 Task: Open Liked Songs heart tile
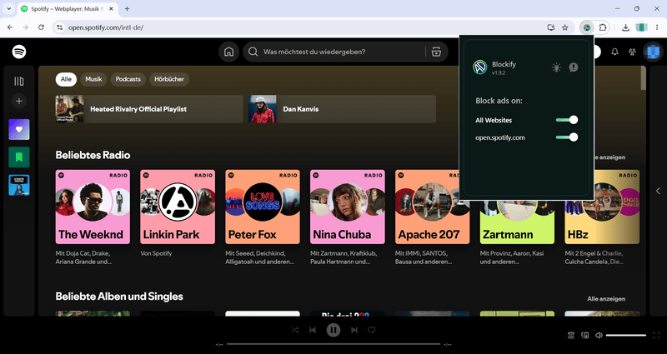(x=19, y=130)
